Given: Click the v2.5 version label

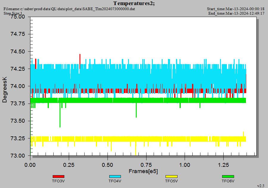Looking at the screenshot, I should [x=261, y=186].
